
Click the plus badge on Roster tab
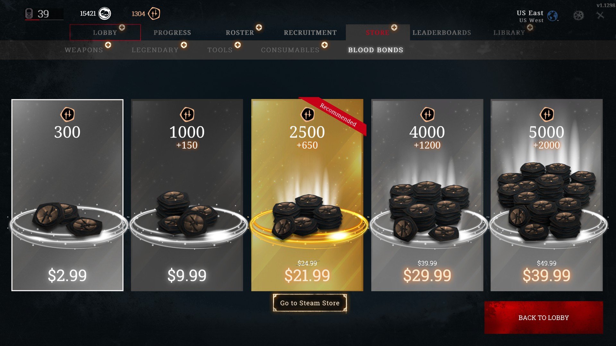(259, 28)
